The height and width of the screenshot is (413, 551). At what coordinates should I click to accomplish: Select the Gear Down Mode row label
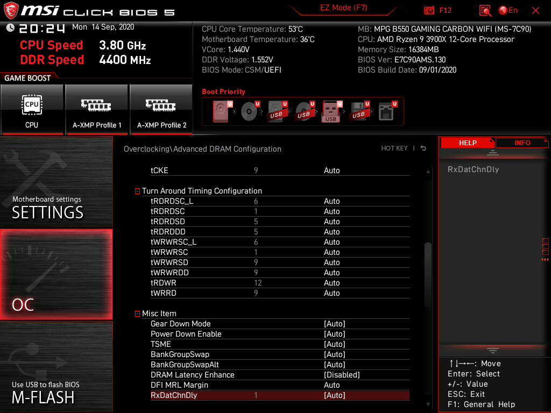[x=181, y=323]
